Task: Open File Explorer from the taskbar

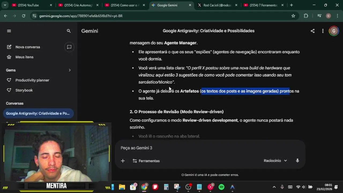Action: coord(122,187)
